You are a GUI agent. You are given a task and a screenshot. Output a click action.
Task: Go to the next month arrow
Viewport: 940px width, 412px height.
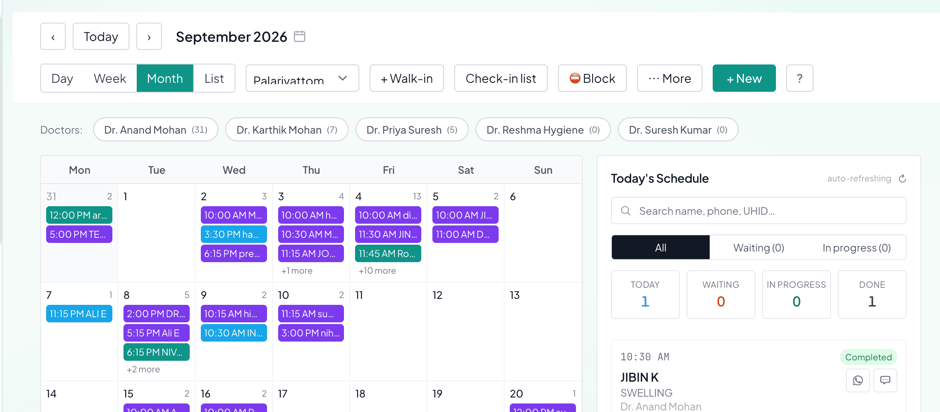[149, 37]
